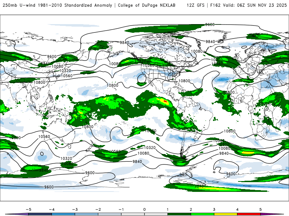Click the small closed contour over Baja California
Image resolution: width=289 pixels, height=216 pixels.
[142, 78]
